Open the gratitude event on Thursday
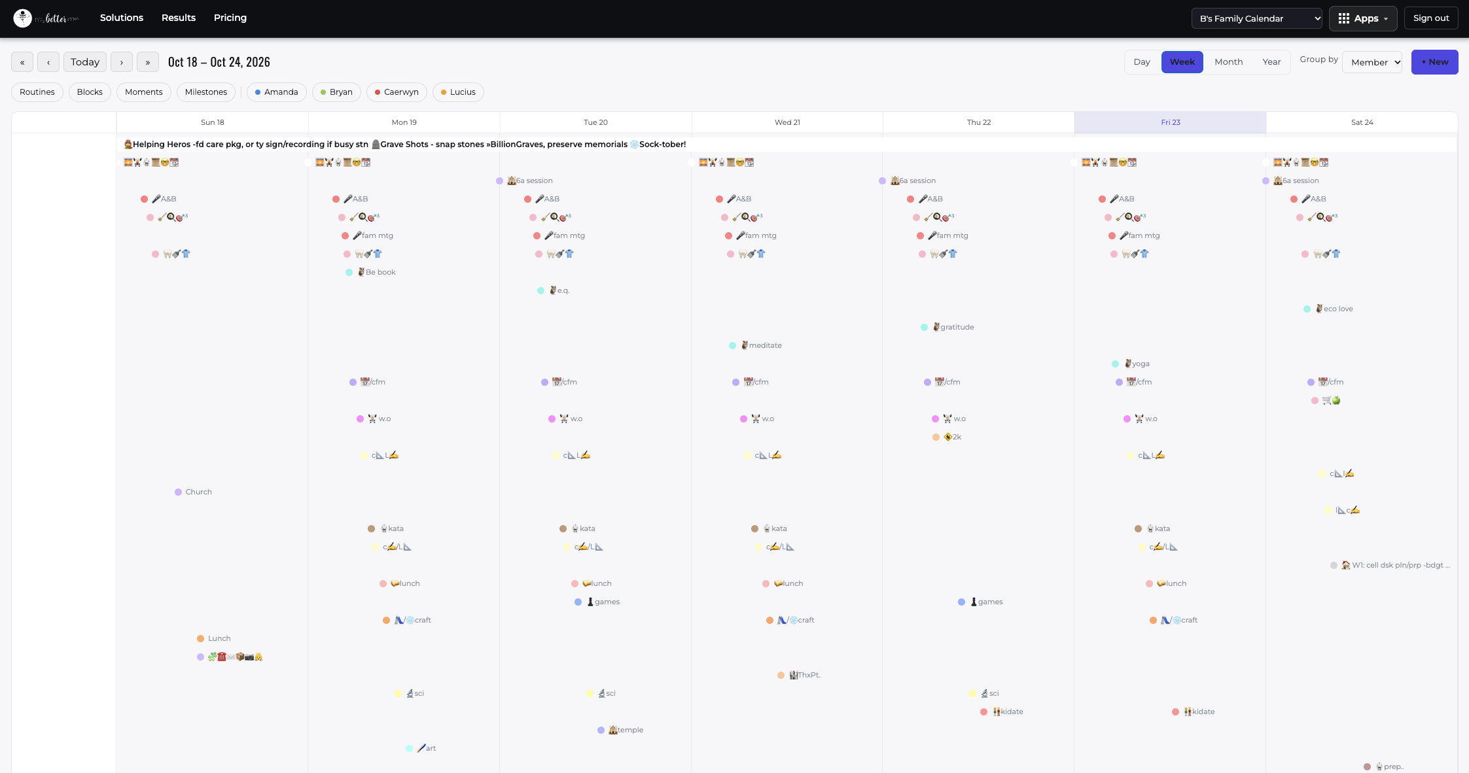The image size is (1469, 773). tap(947, 327)
